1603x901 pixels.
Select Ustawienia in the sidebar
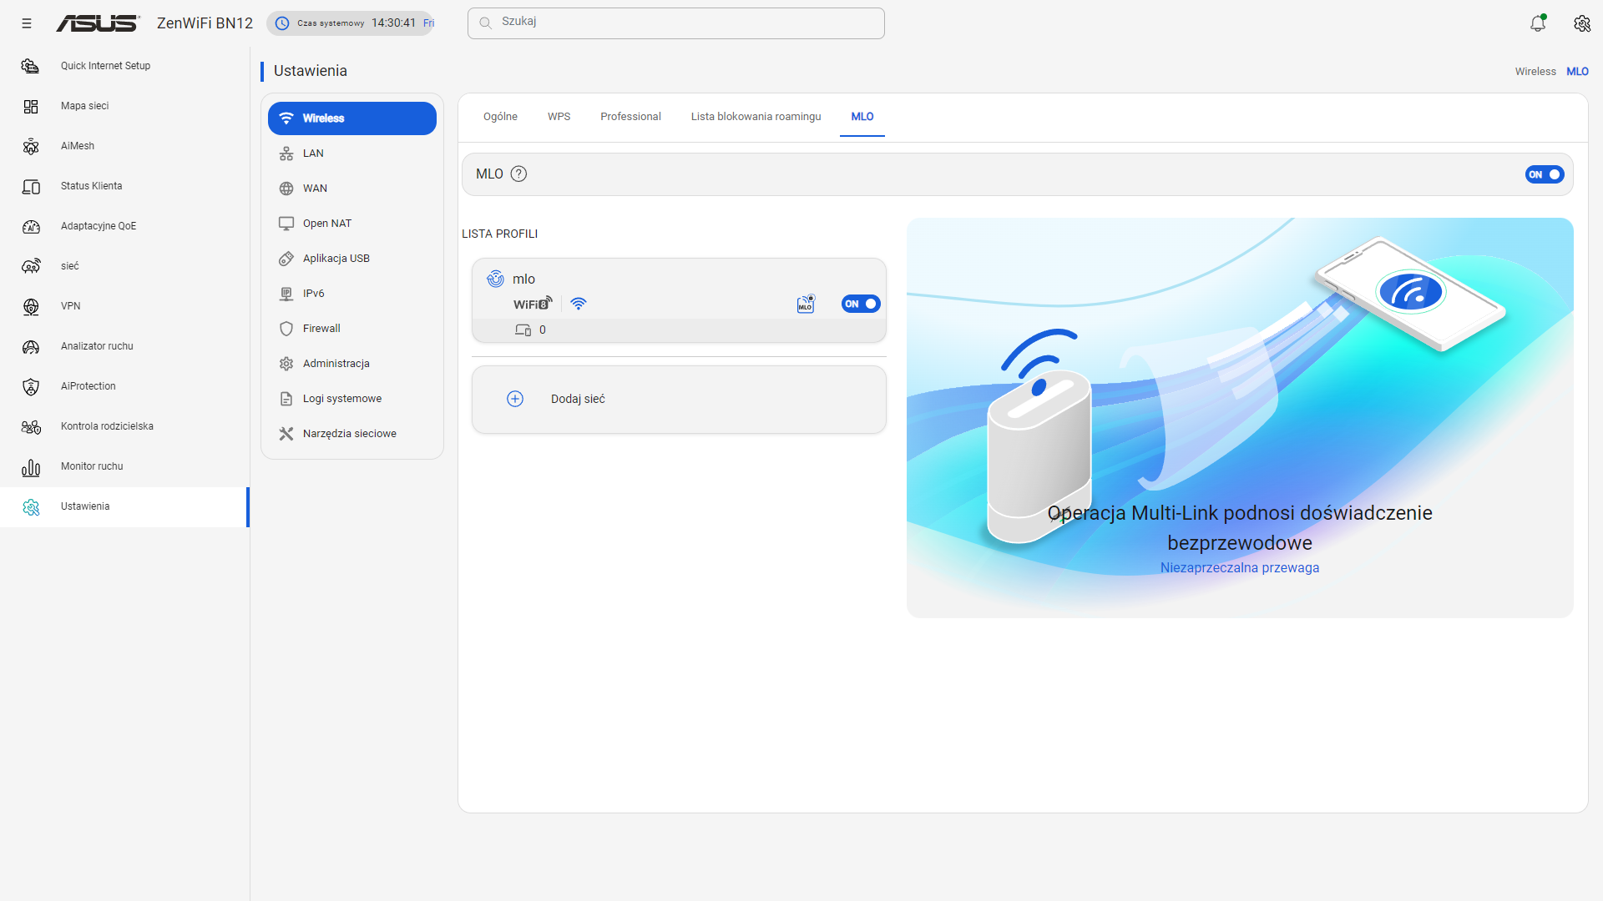point(125,506)
